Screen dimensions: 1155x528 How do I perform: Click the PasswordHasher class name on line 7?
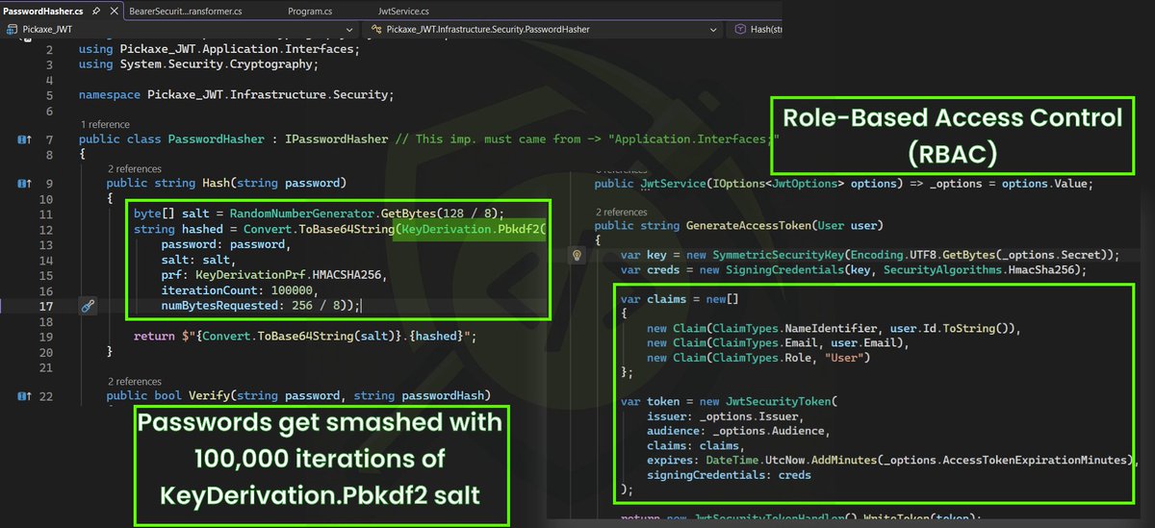tap(216, 139)
